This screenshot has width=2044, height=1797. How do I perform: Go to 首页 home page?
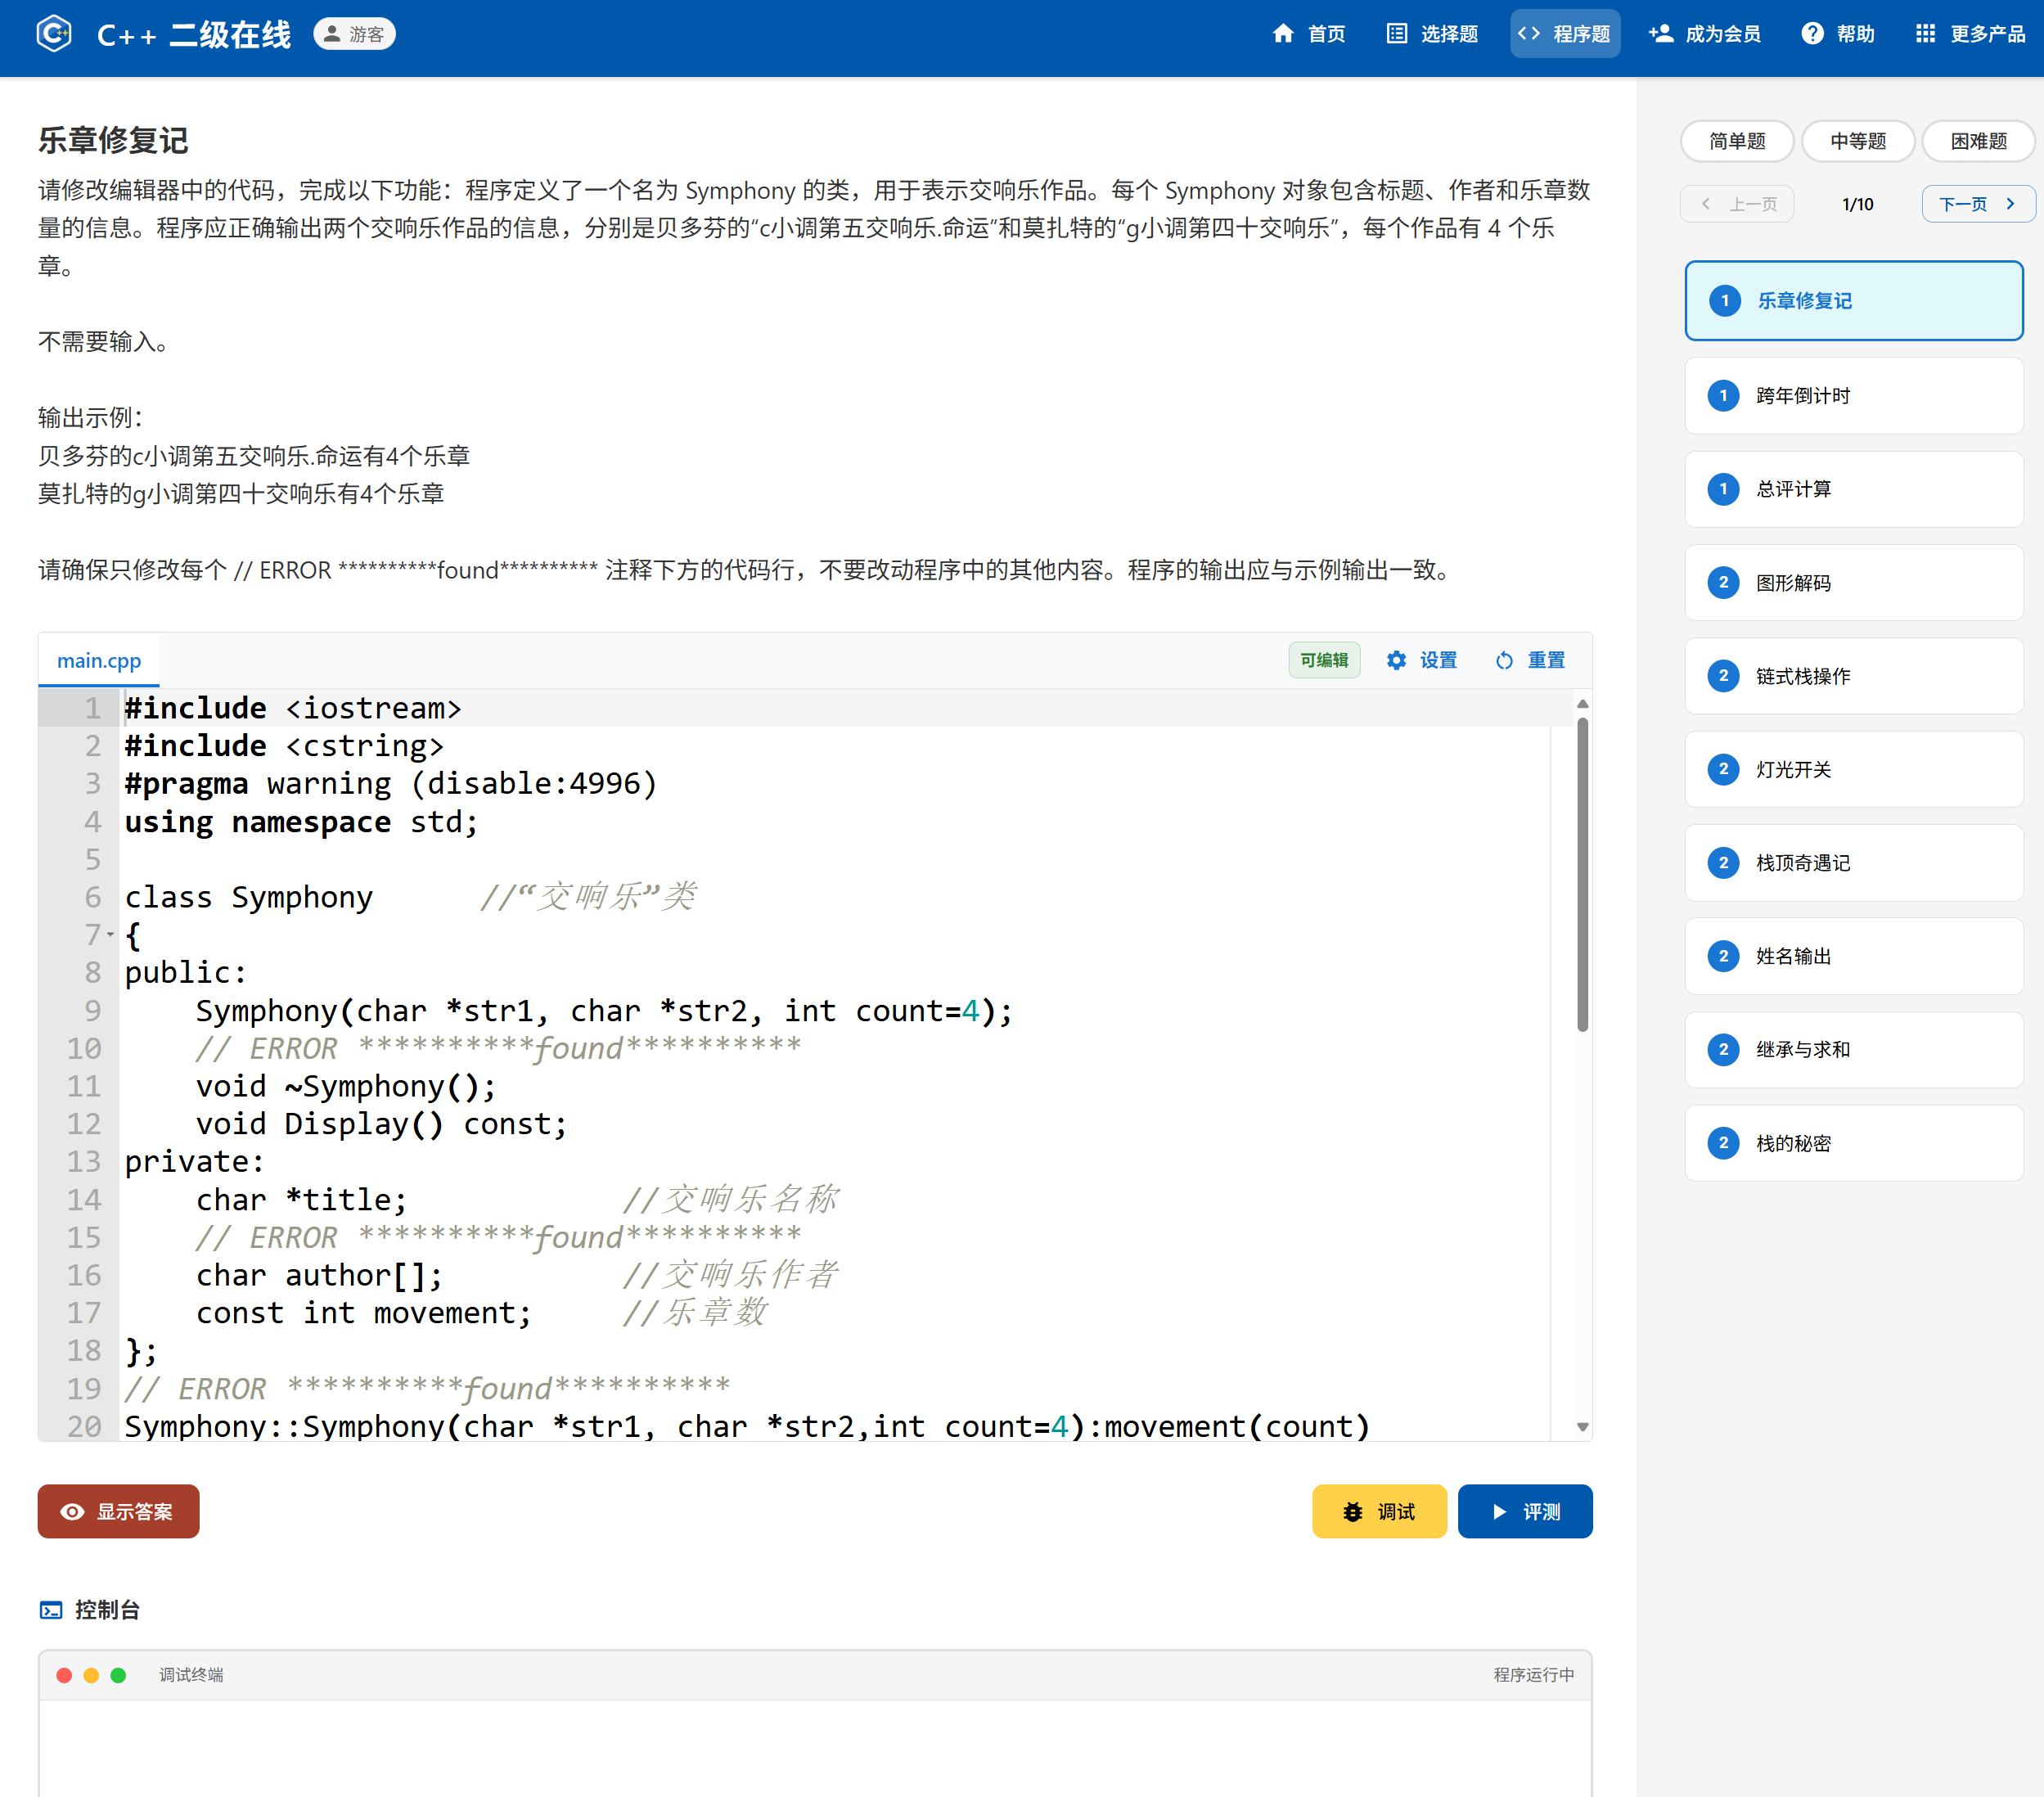[x=1309, y=34]
